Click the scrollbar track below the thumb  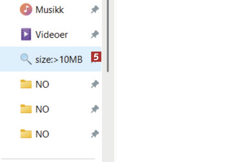pos(108,117)
